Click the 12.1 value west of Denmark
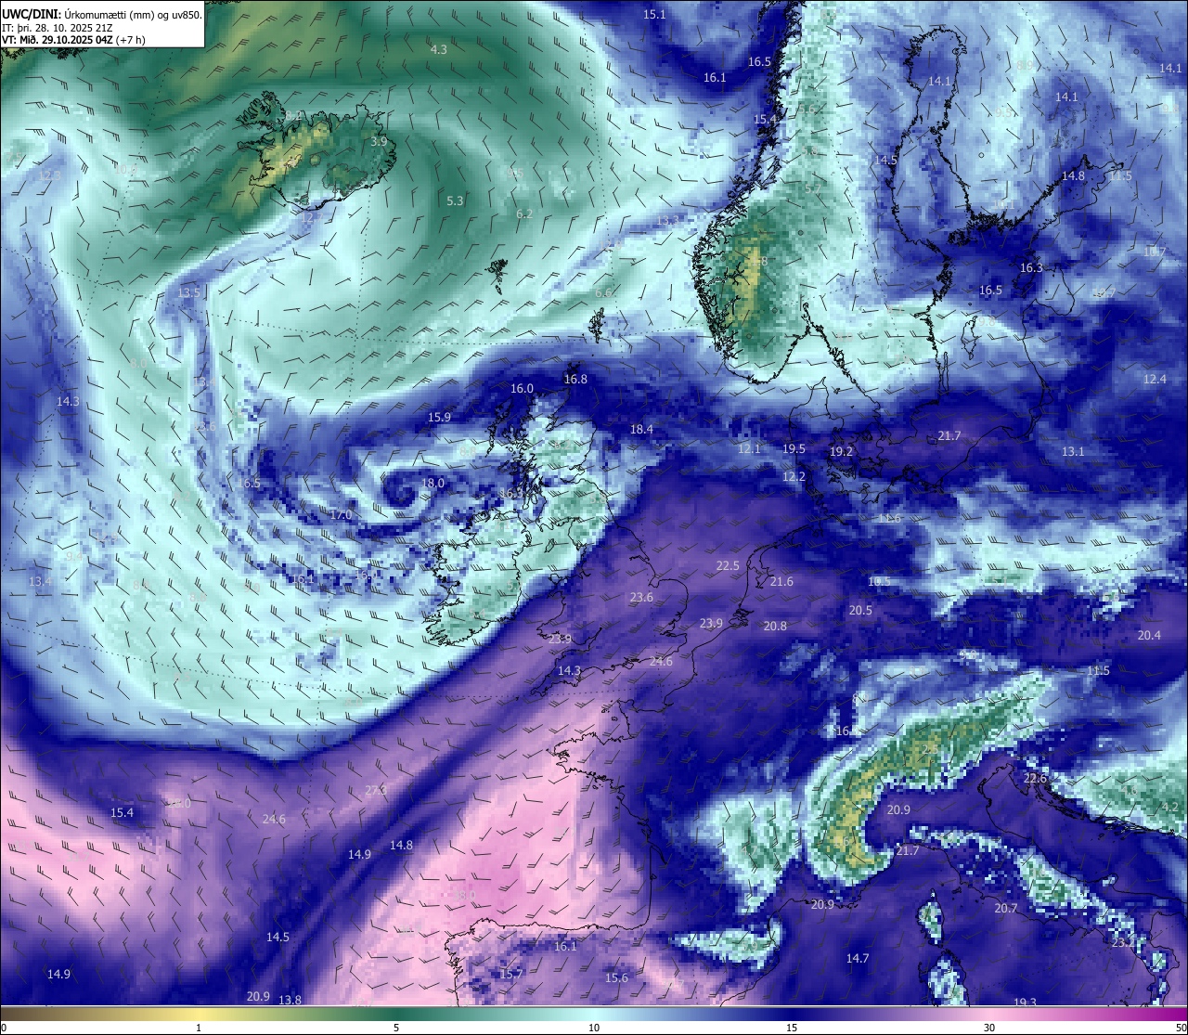 749,449
